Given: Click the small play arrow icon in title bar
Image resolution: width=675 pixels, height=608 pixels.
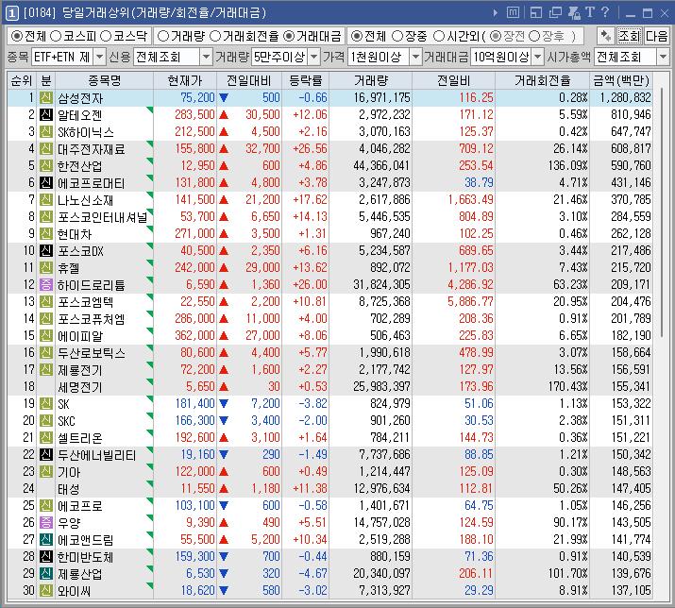Looking at the screenshot, I should click(496, 13).
